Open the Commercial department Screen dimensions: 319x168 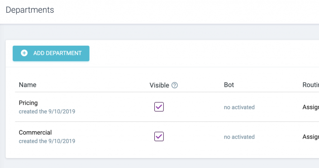click(35, 133)
